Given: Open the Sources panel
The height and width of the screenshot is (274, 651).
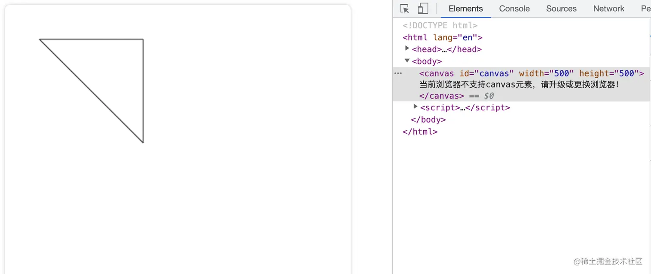Looking at the screenshot, I should 561,8.
